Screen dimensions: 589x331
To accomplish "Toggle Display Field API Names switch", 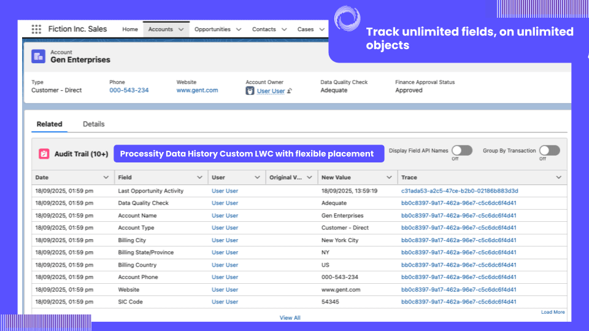I will 462,151.
